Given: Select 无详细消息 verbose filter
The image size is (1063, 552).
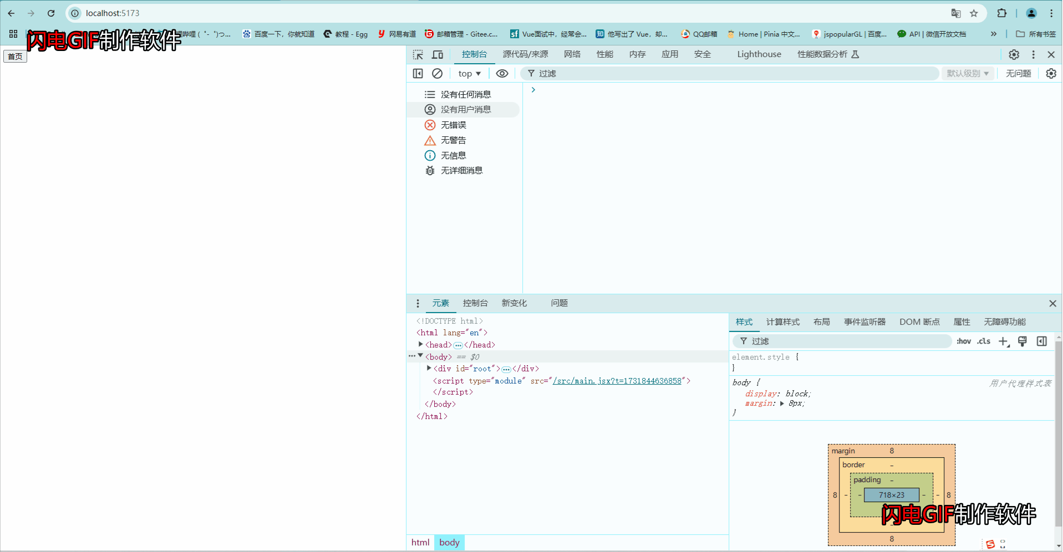Looking at the screenshot, I should [x=464, y=170].
